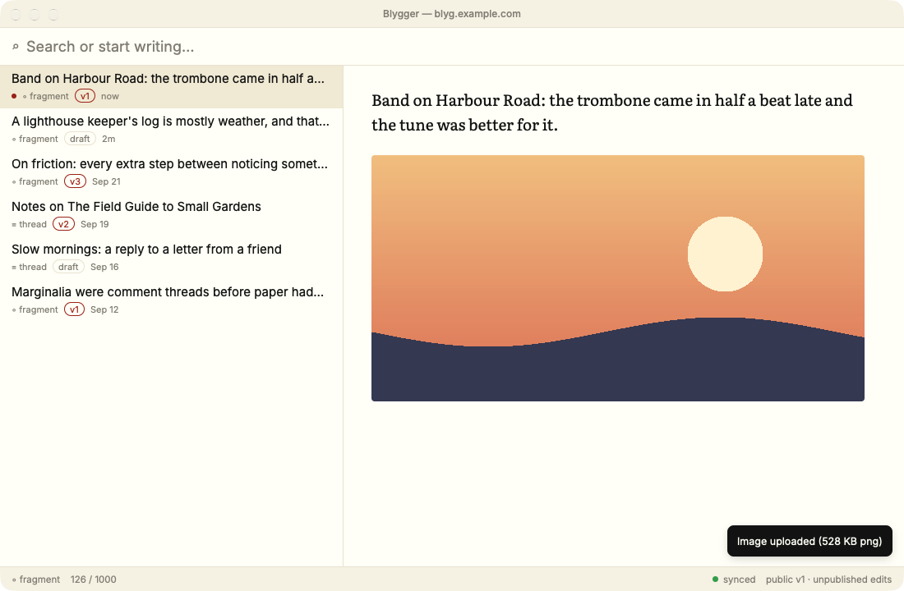Click public v1 unpublished edits status

(x=828, y=580)
